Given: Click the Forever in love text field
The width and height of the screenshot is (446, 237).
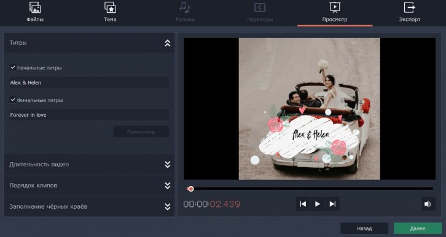Looking at the screenshot, I should 89,115.
